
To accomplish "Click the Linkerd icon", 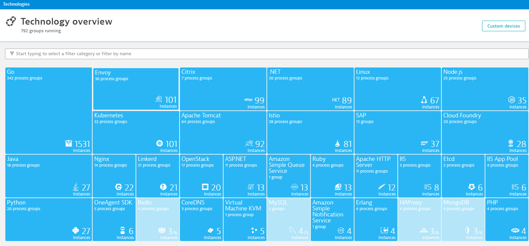I will (163, 187).
